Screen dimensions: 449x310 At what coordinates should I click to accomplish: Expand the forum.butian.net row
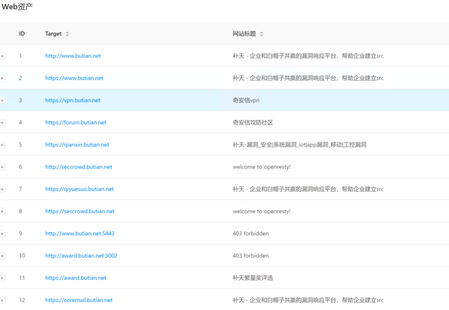click(x=2, y=123)
